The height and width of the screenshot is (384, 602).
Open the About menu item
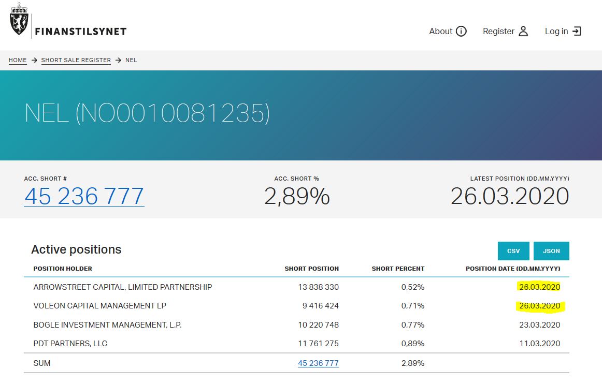[441, 31]
